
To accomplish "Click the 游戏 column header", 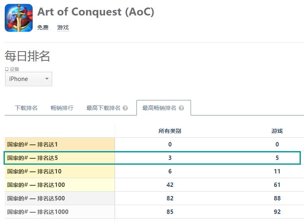I will pyautogui.click(x=277, y=131).
